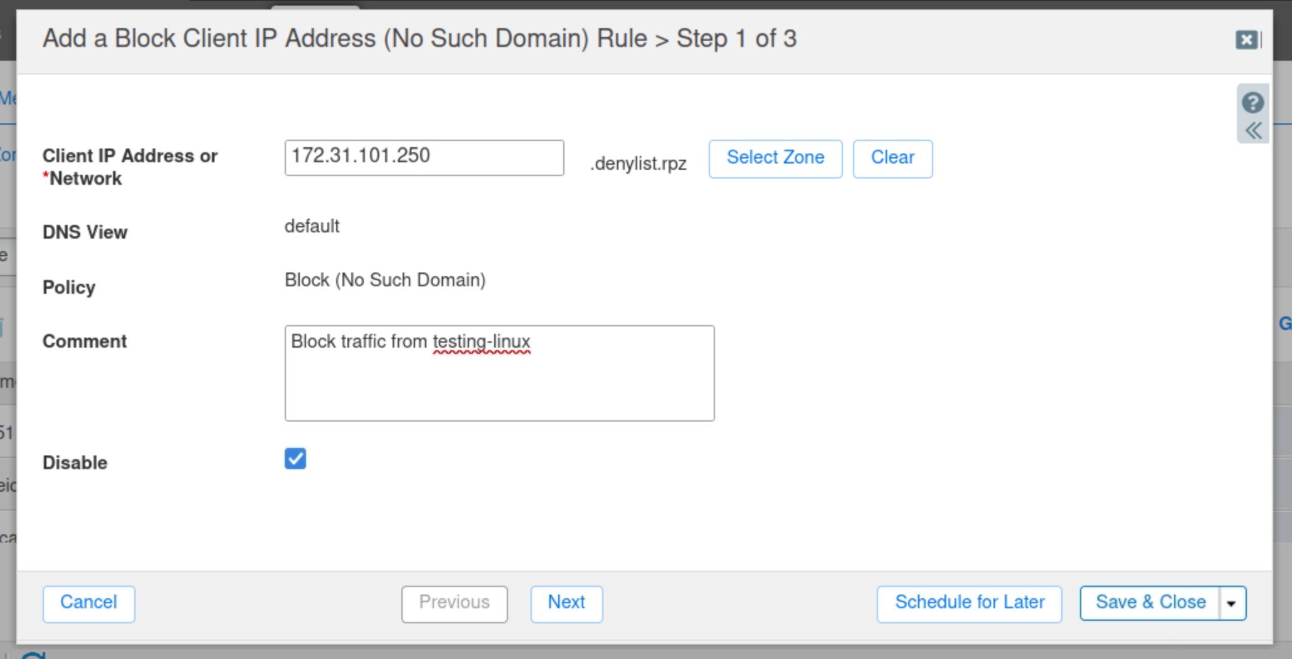Click the Previous step button

(454, 603)
